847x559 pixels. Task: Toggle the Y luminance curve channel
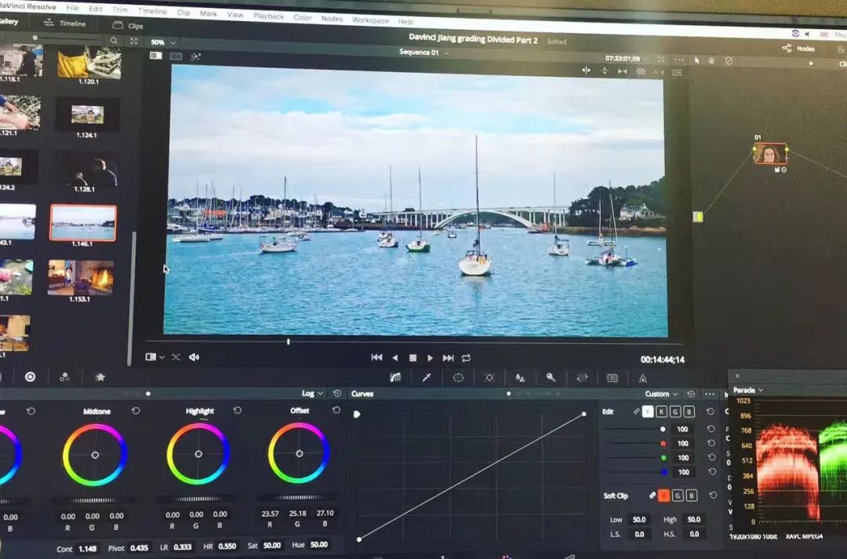click(x=648, y=411)
